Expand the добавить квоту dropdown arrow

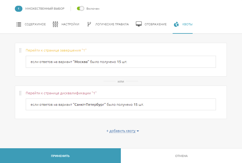138,131
